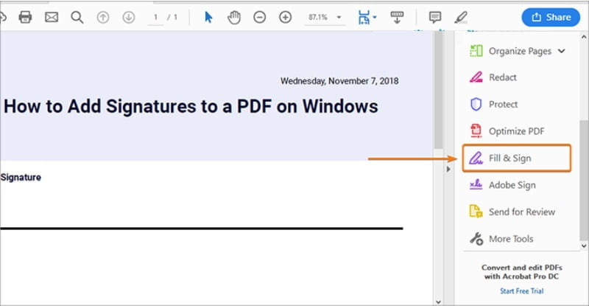Expand the Organize Pages chevron
This screenshot has width=589, height=306.
click(x=562, y=52)
